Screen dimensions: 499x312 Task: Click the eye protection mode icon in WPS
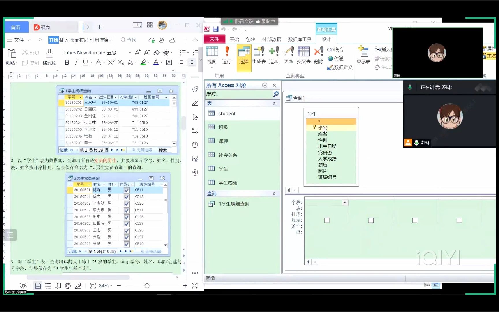pyautogui.click(x=23, y=286)
